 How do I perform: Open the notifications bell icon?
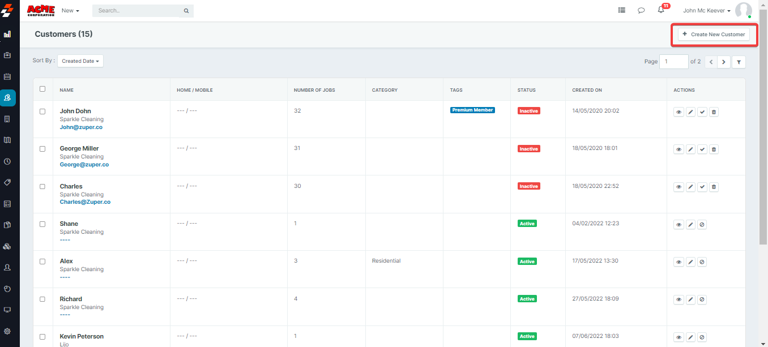tap(660, 10)
